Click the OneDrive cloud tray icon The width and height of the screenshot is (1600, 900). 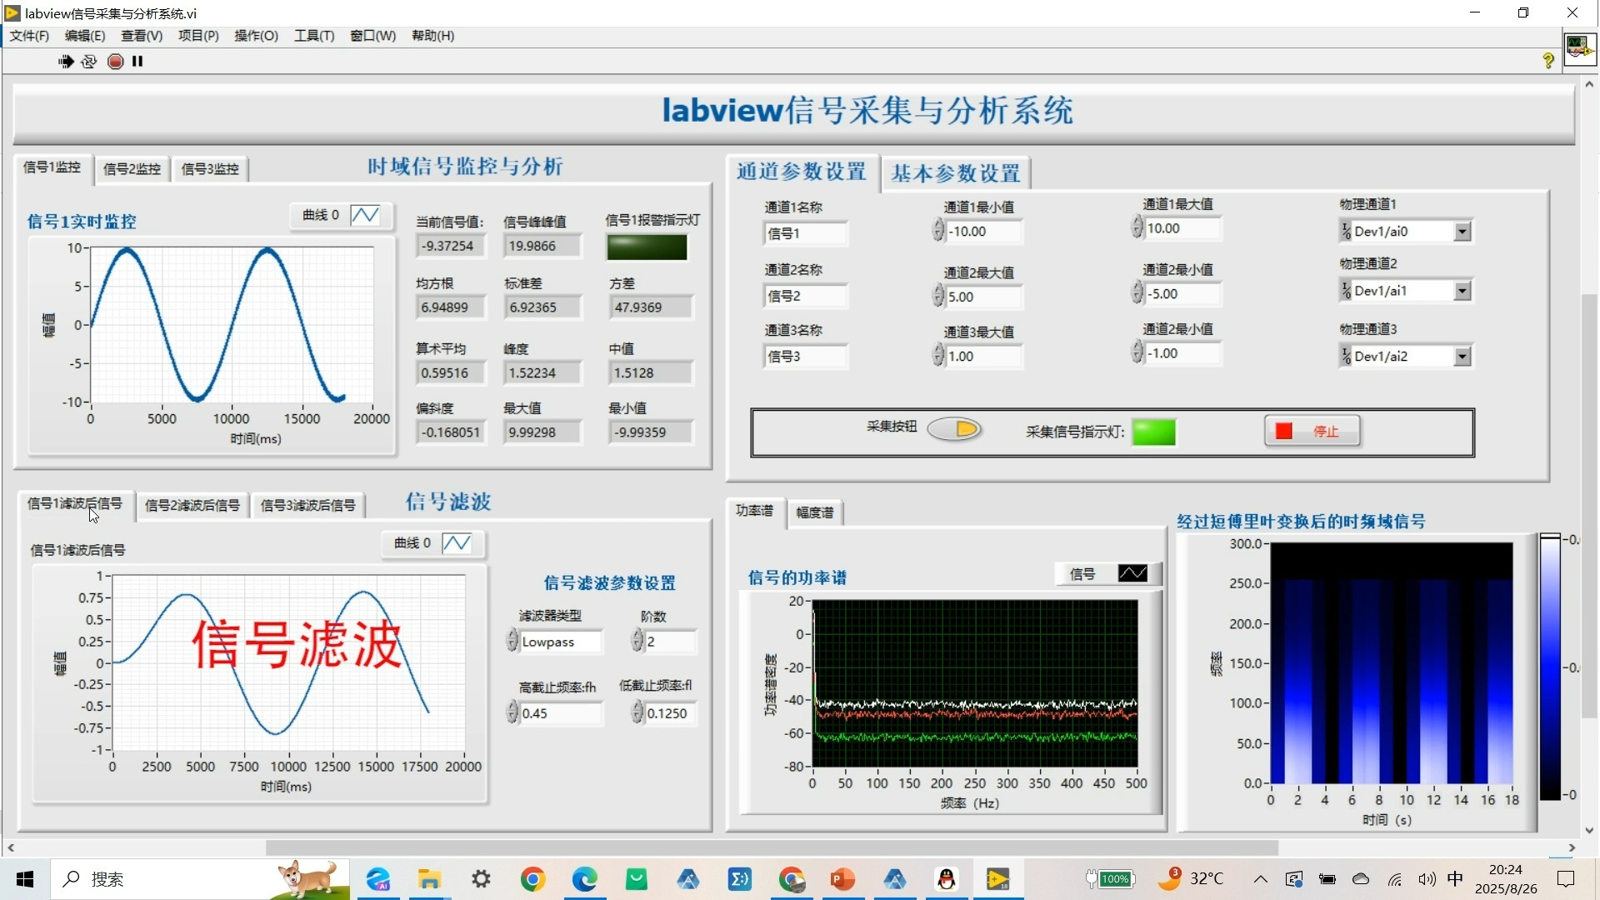pos(1361,879)
